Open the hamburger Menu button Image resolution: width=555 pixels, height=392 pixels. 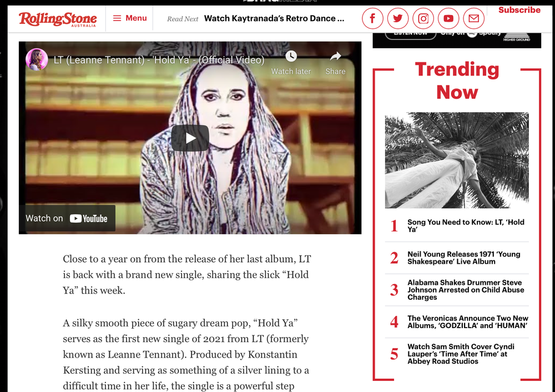(129, 18)
